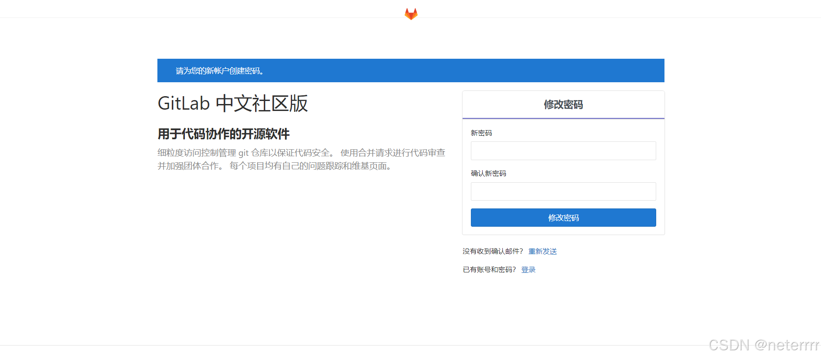
Task: Click the 没有收到确认邮件? text
Action: 493,252
